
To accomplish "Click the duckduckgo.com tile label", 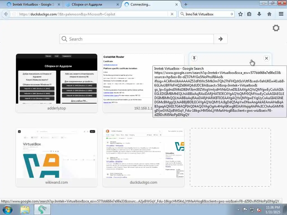I will point(143,182).
